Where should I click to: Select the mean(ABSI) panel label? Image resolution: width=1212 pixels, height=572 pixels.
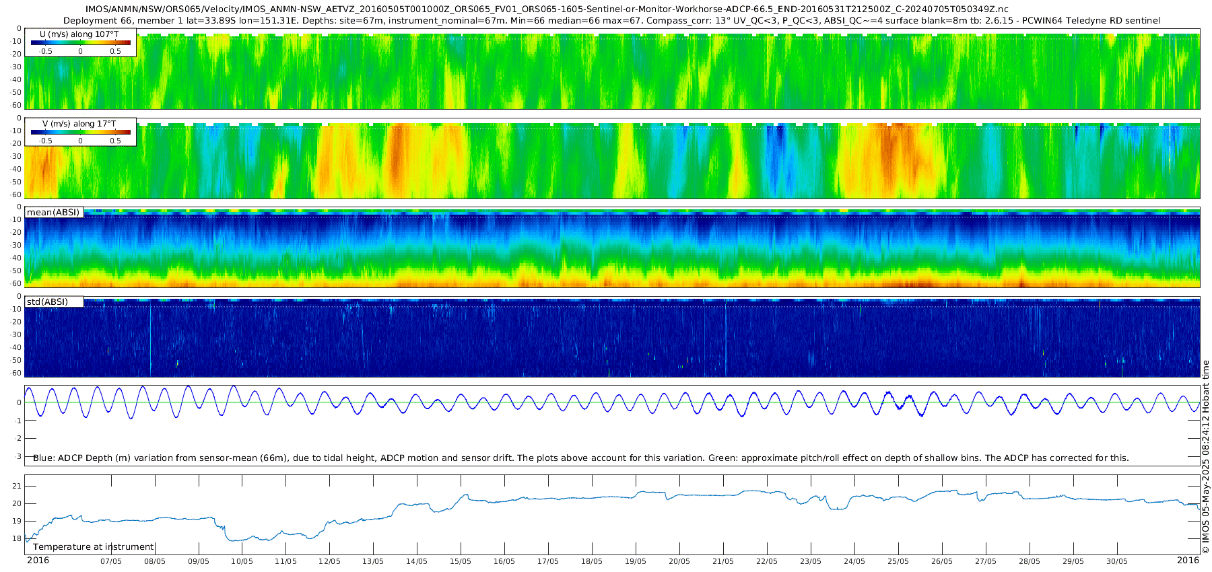click(x=54, y=213)
